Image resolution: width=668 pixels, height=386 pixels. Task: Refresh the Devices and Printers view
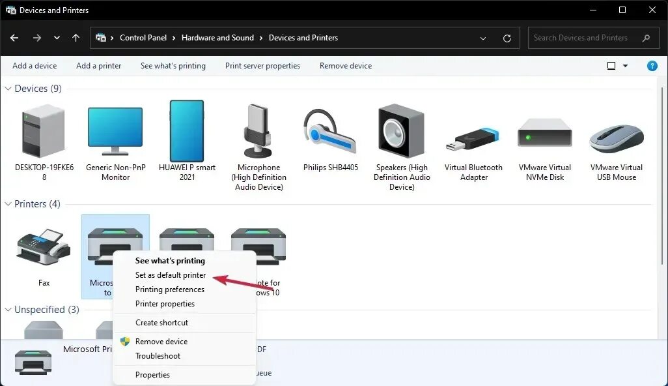pyautogui.click(x=507, y=38)
